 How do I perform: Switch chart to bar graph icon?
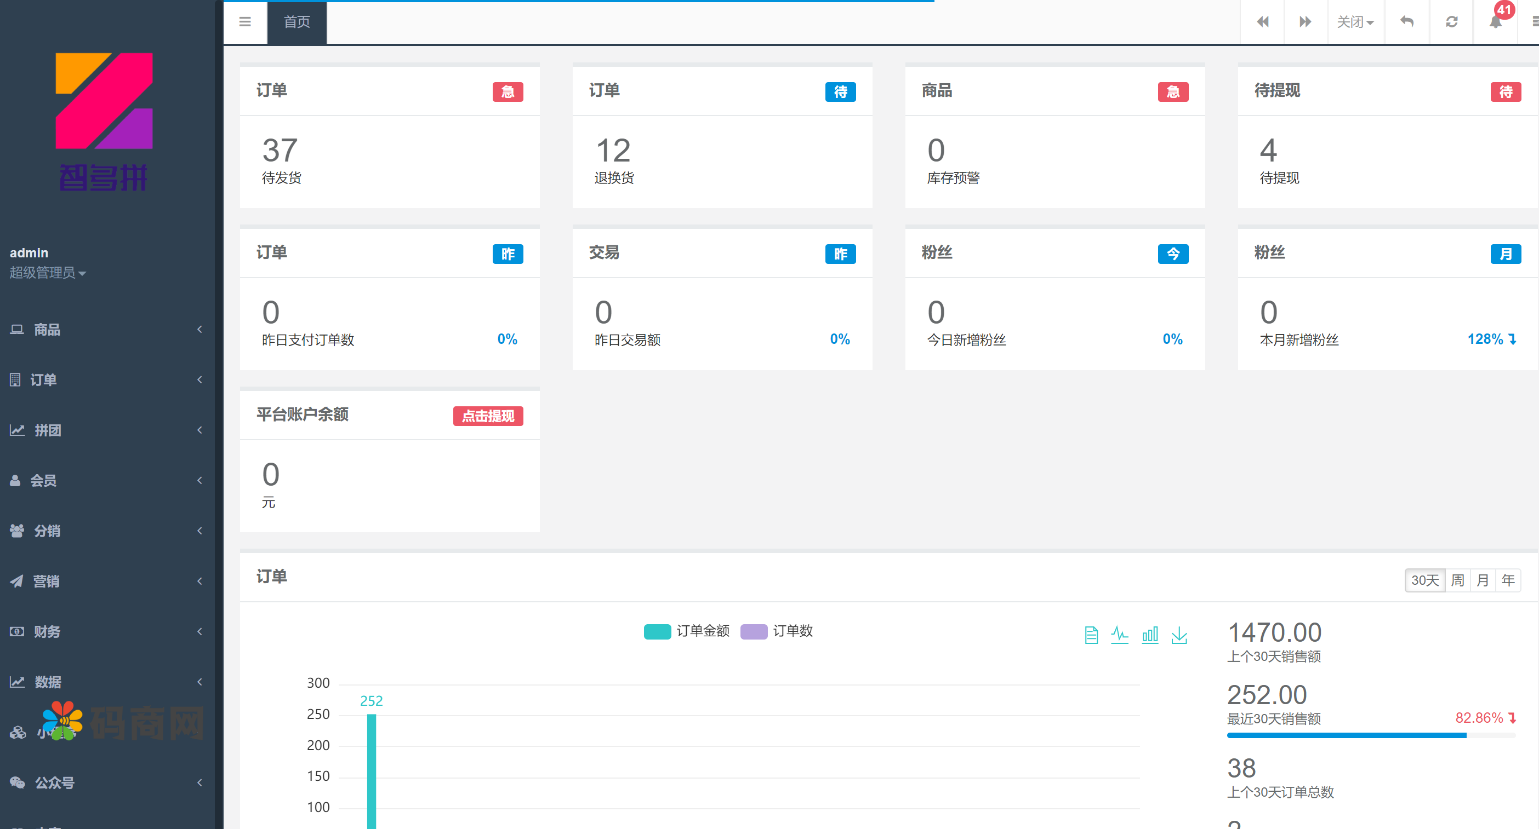point(1149,635)
